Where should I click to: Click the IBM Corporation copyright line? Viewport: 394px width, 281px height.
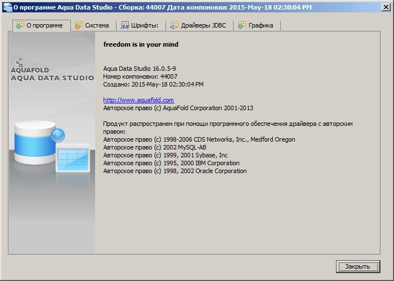point(171,163)
